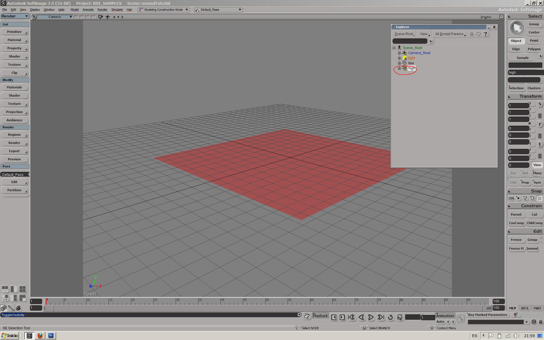
Task: Click the viewport B letter icon
Action: [34, 17]
